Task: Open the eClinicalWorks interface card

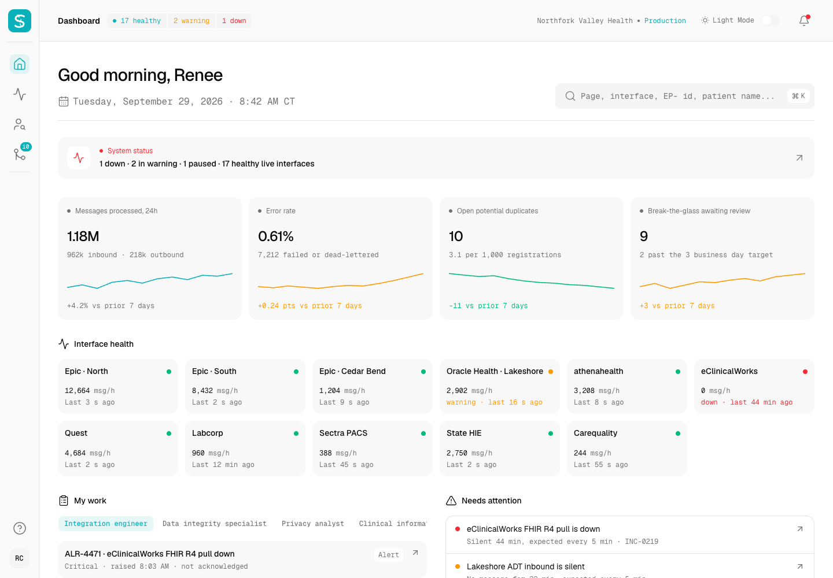Action: [x=754, y=386]
